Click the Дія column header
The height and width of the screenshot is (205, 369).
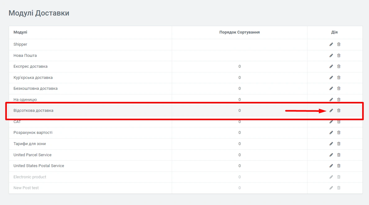coord(335,32)
